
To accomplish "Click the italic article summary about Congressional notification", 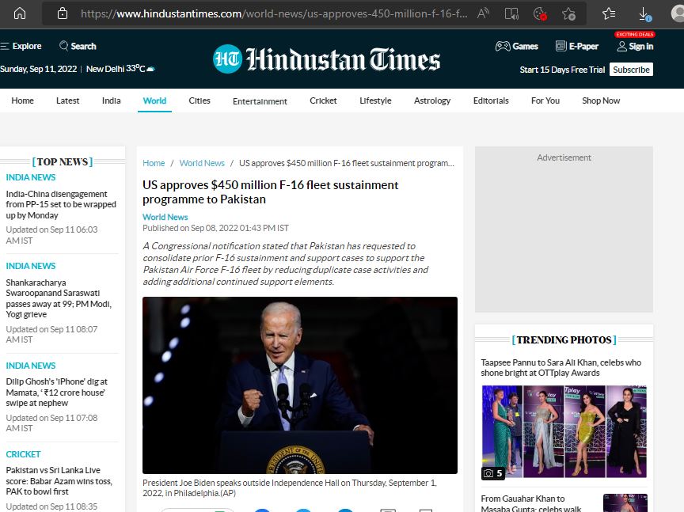I will (286, 264).
